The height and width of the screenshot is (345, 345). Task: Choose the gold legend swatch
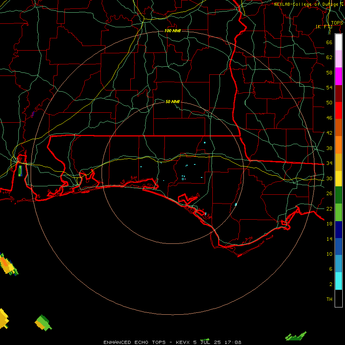338,162
